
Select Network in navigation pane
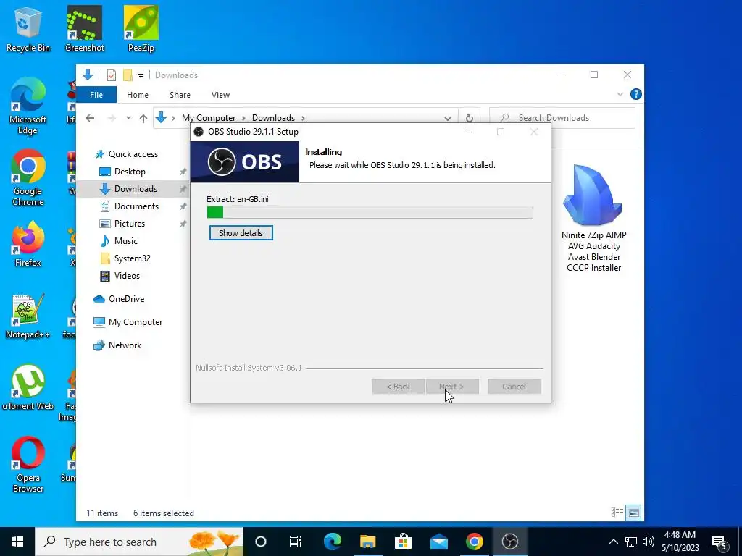[x=125, y=345]
